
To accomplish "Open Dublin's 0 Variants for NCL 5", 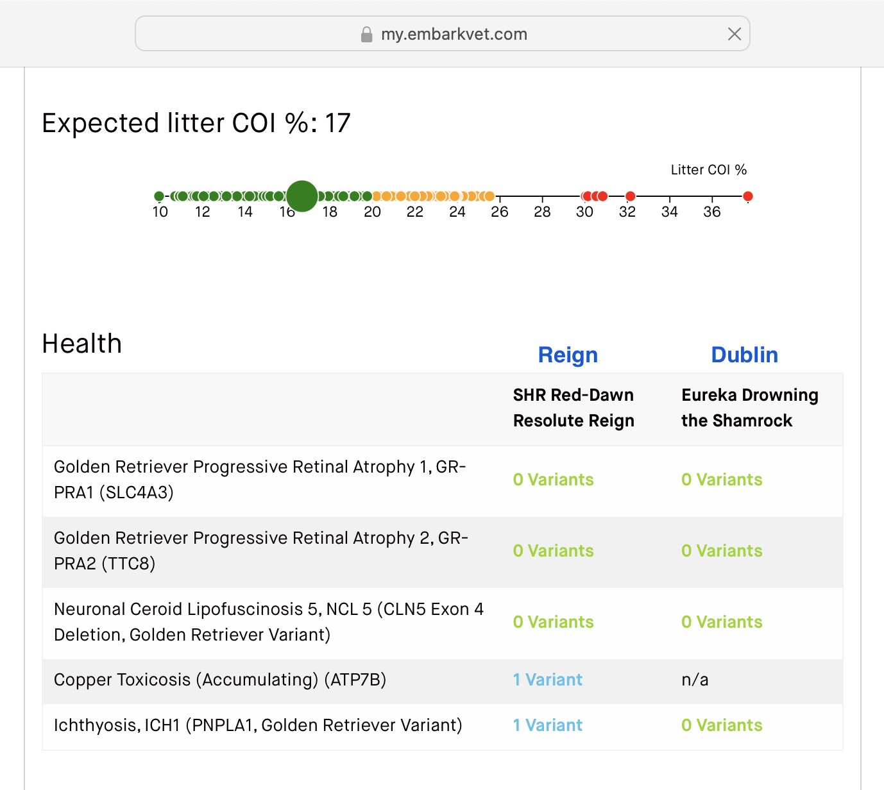I will tap(722, 622).
